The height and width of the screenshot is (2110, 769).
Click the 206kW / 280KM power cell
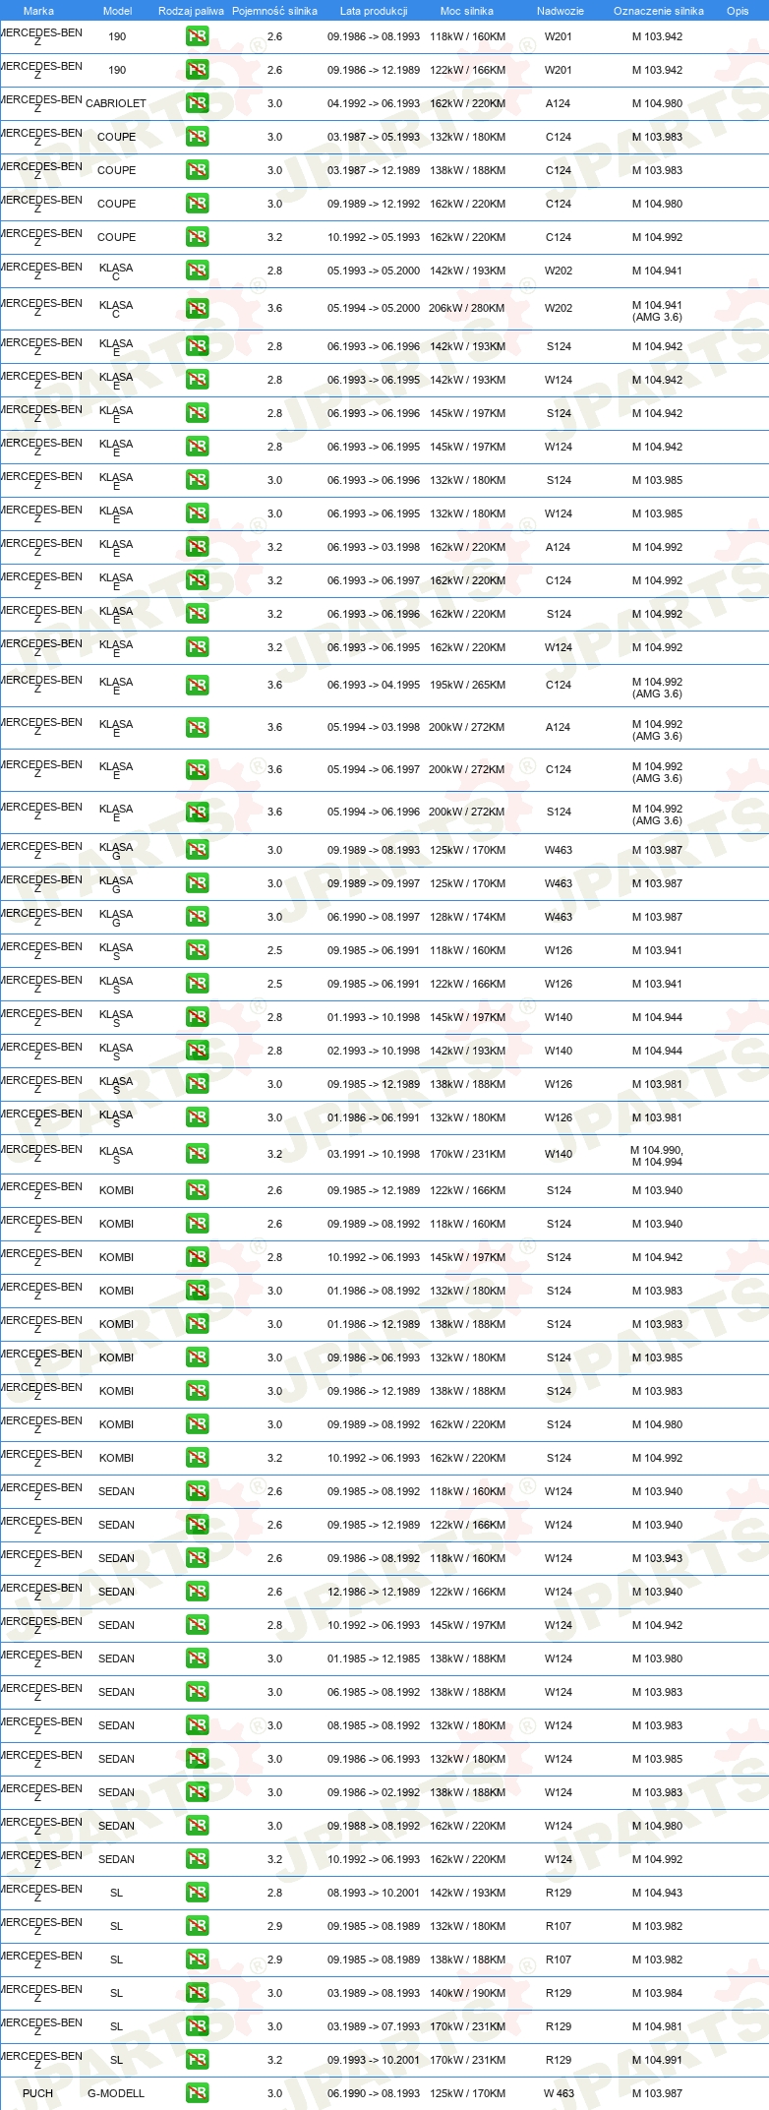pos(467,308)
